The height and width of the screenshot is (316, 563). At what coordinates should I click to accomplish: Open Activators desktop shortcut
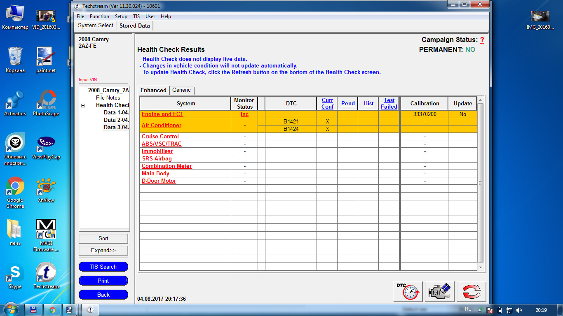pyautogui.click(x=15, y=103)
